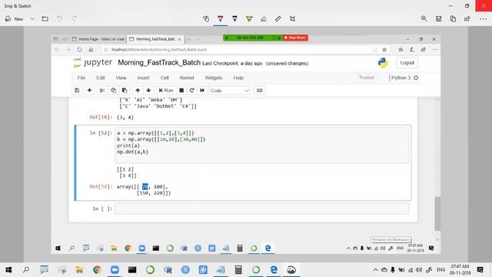Cut selected cells with scissors icon
Viewport: 492px width, 277px height.
[x=102, y=91]
